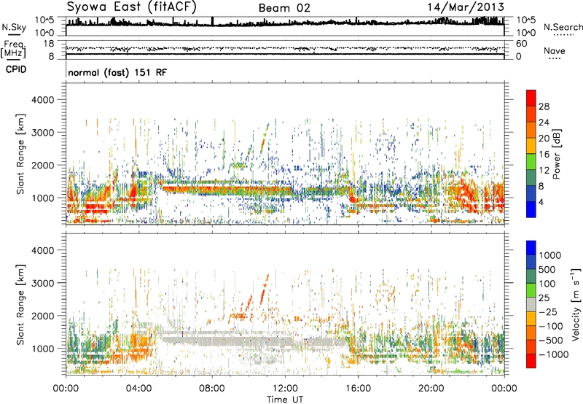Click the blue bottom of power colorbar
This screenshot has width=583, height=404.
531,209
